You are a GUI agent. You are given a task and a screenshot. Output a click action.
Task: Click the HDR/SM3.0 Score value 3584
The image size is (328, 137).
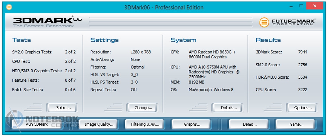(303, 77)
